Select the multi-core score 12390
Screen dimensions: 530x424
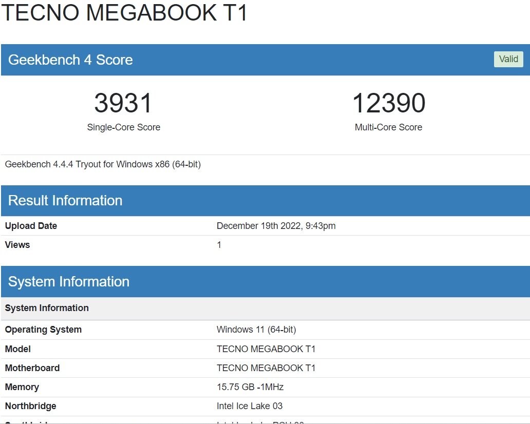(x=389, y=103)
